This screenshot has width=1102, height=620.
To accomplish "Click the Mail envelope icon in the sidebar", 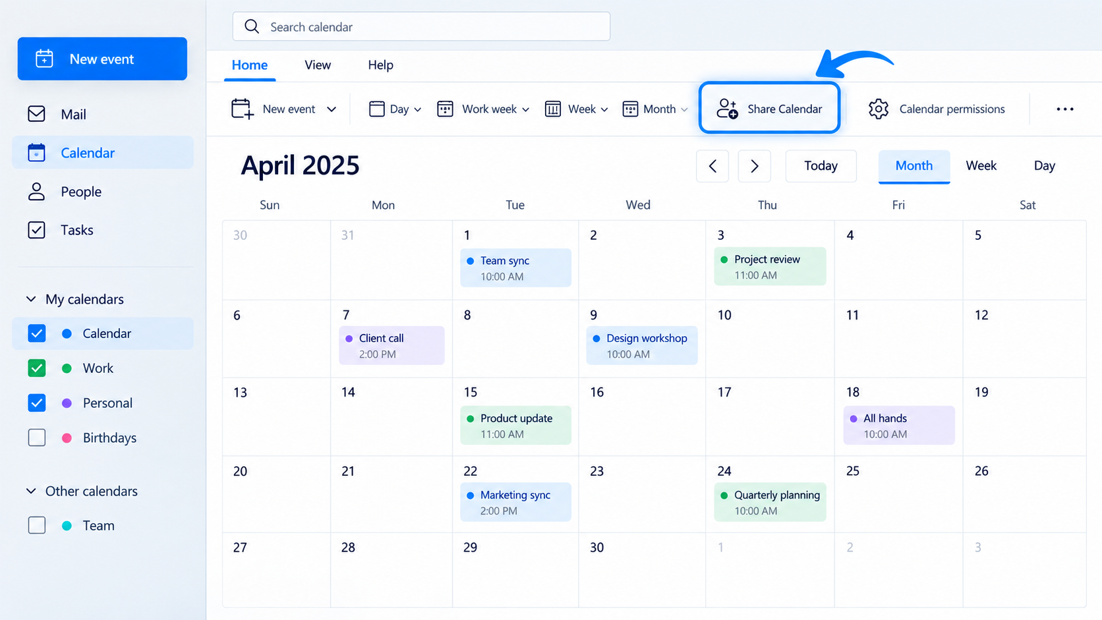I will click(x=36, y=114).
